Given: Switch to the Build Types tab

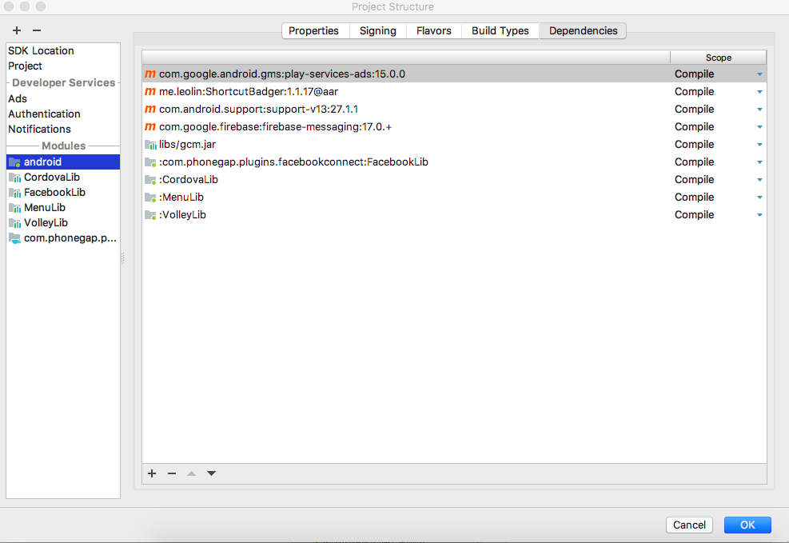Looking at the screenshot, I should click(x=500, y=30).
